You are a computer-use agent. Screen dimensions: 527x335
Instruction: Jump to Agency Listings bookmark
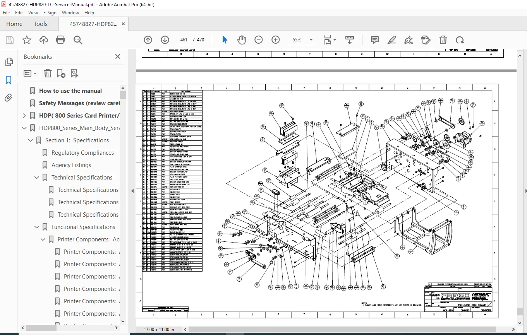tap(71, 165)
